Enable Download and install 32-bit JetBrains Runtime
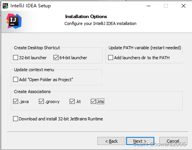192x150 pixels. tap(15, 119)
